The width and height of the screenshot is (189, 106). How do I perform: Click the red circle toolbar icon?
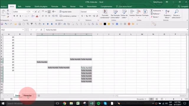(129, 24)
